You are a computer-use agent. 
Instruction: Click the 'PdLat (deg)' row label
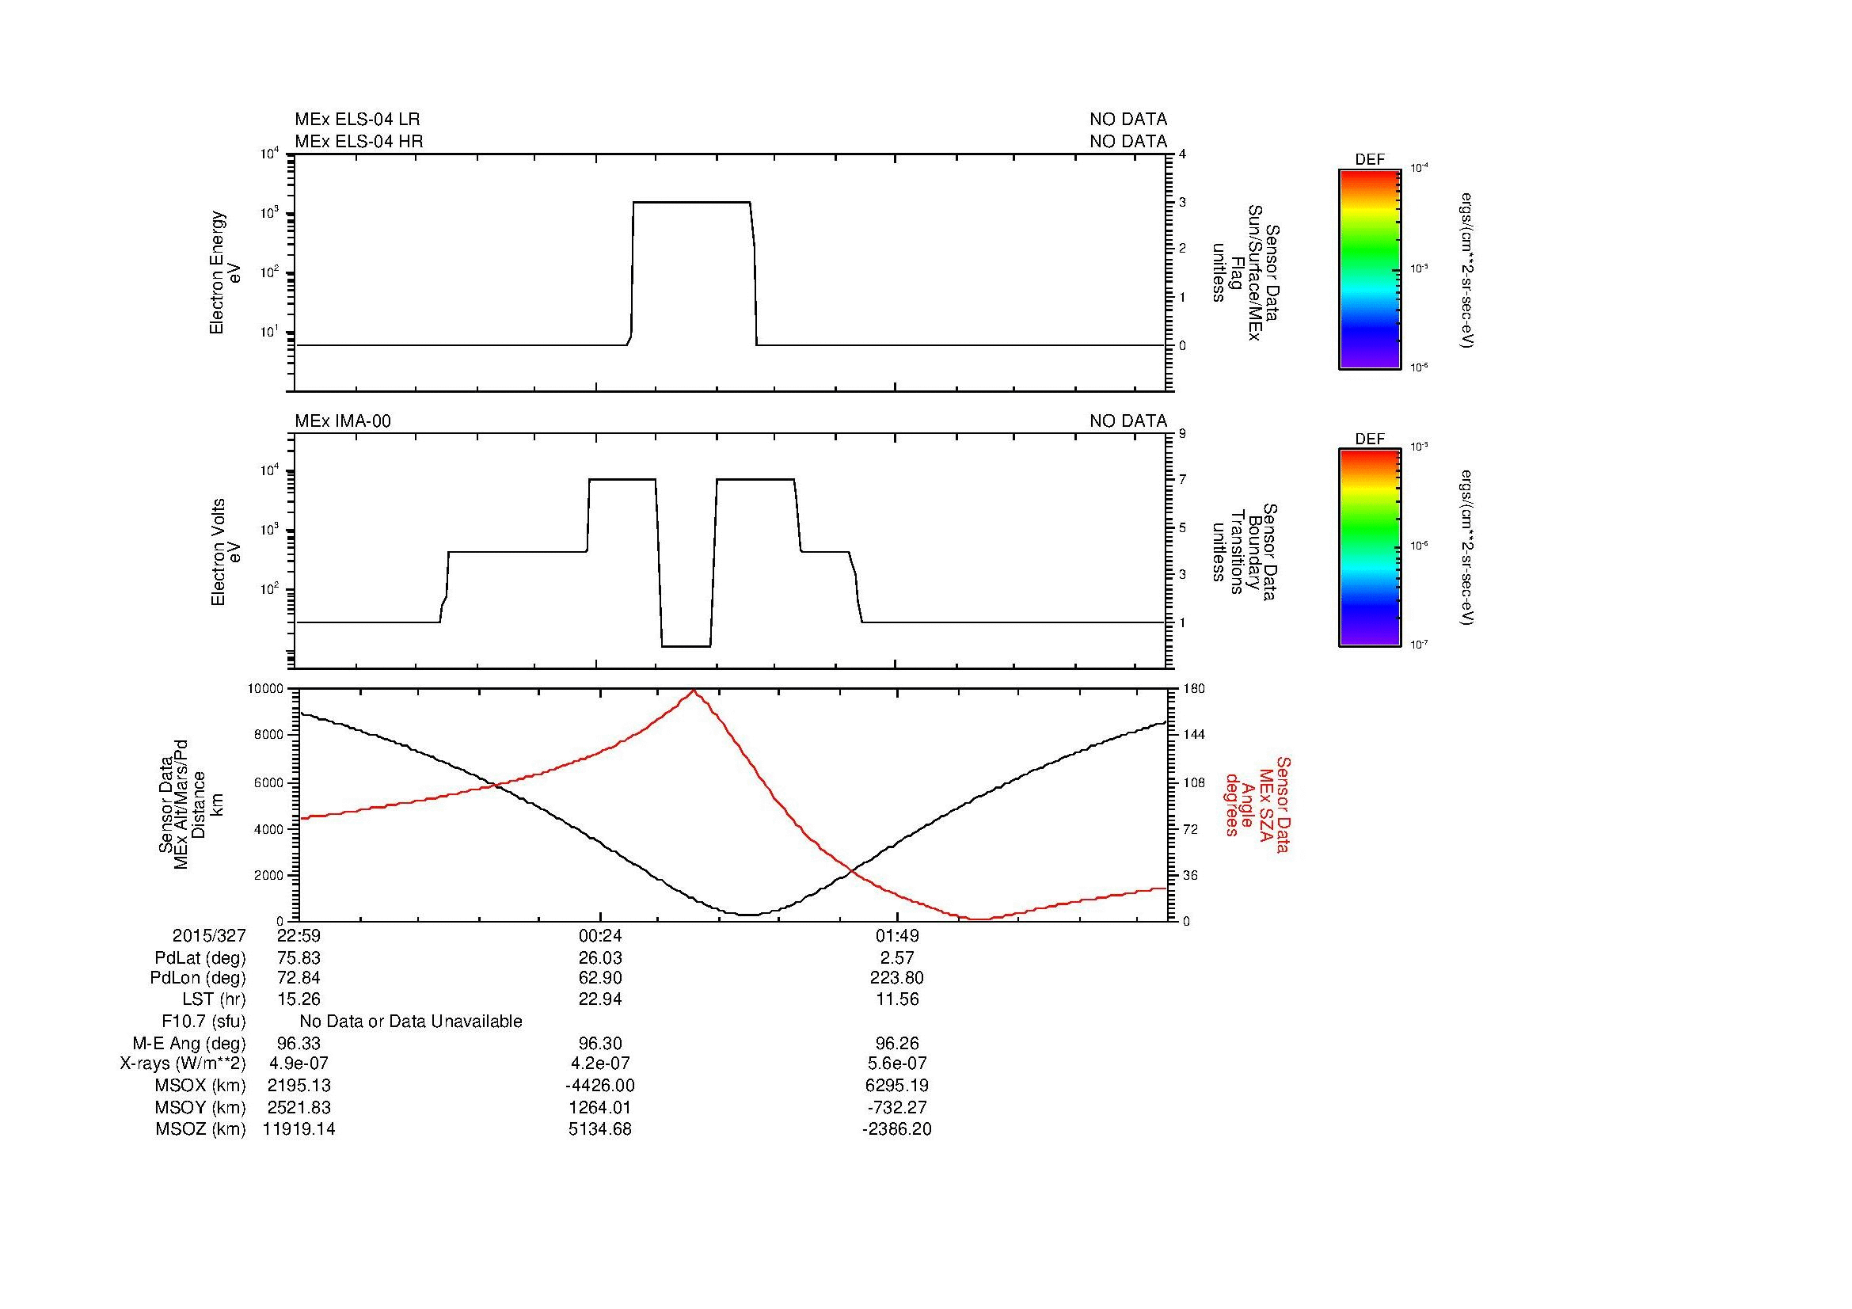coord(200,958)
